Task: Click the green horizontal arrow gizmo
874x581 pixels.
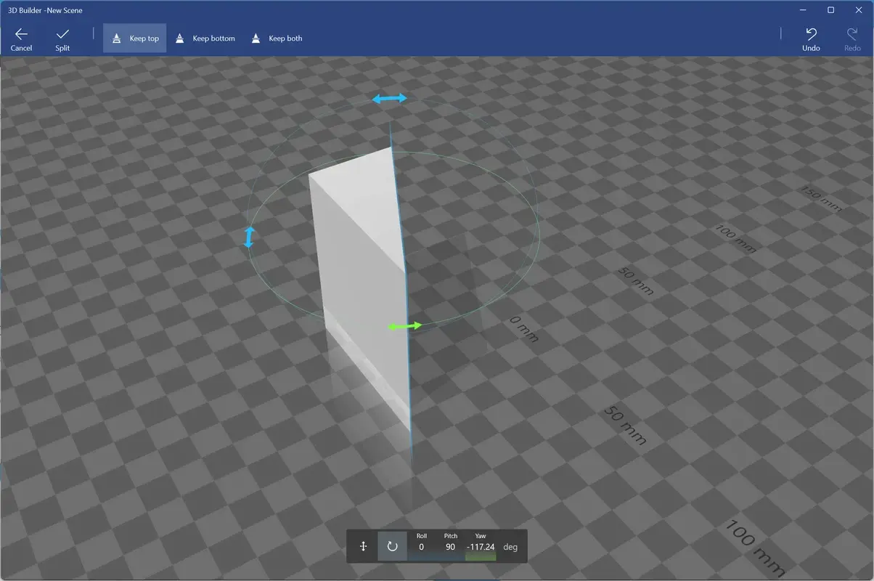Action: point(405,325)
